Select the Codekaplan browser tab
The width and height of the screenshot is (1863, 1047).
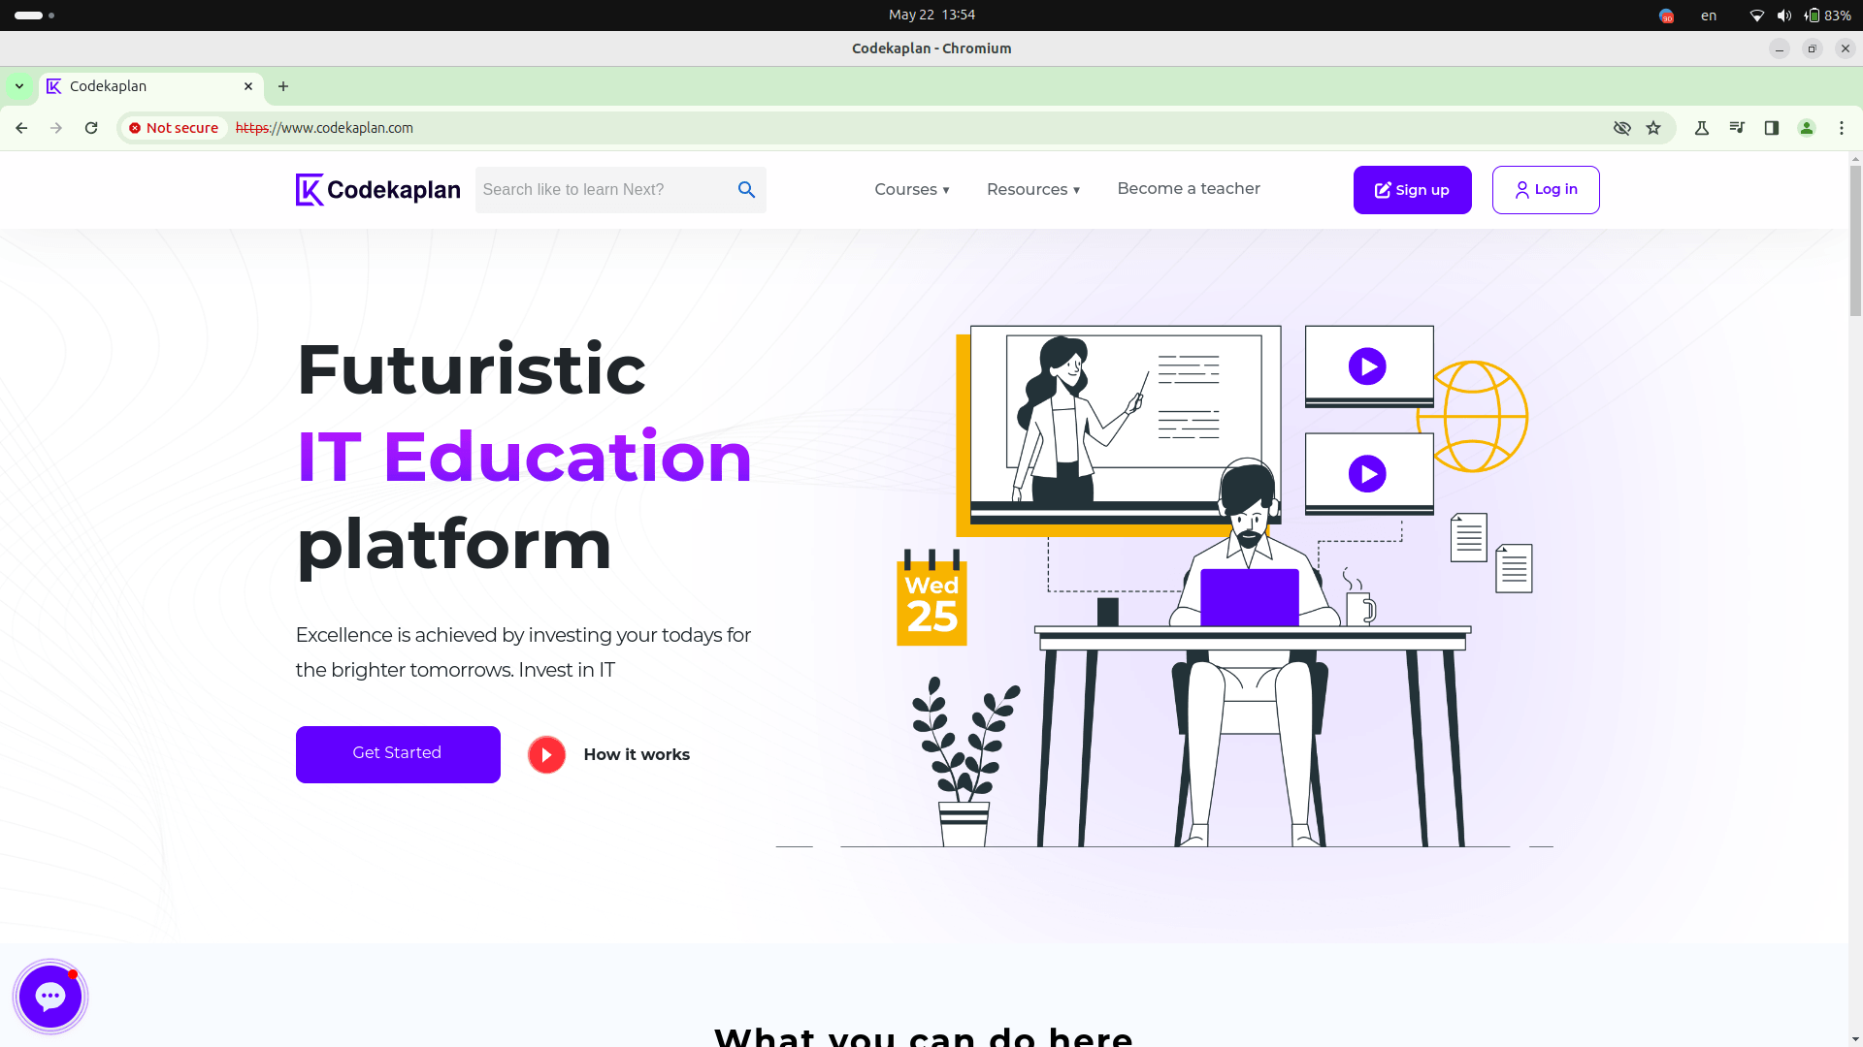click(146, 86)
